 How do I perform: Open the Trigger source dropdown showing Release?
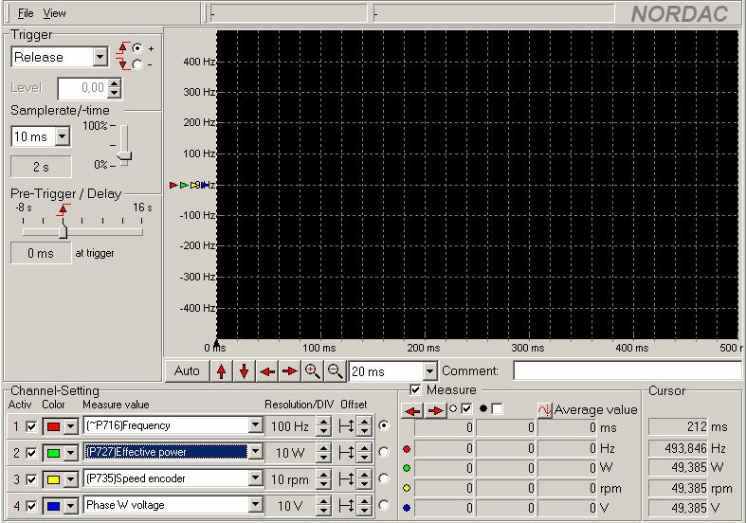coord(100,57)
